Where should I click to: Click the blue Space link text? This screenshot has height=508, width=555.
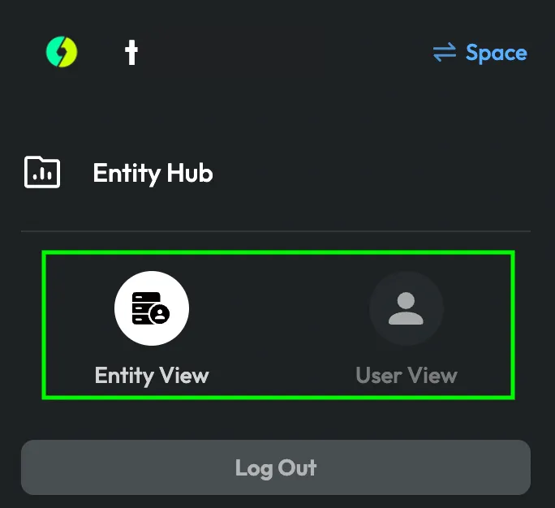point(497,53)
